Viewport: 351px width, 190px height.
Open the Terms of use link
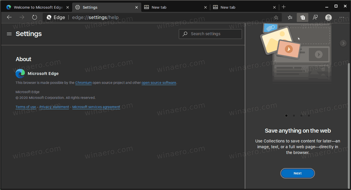pos(26,107)
